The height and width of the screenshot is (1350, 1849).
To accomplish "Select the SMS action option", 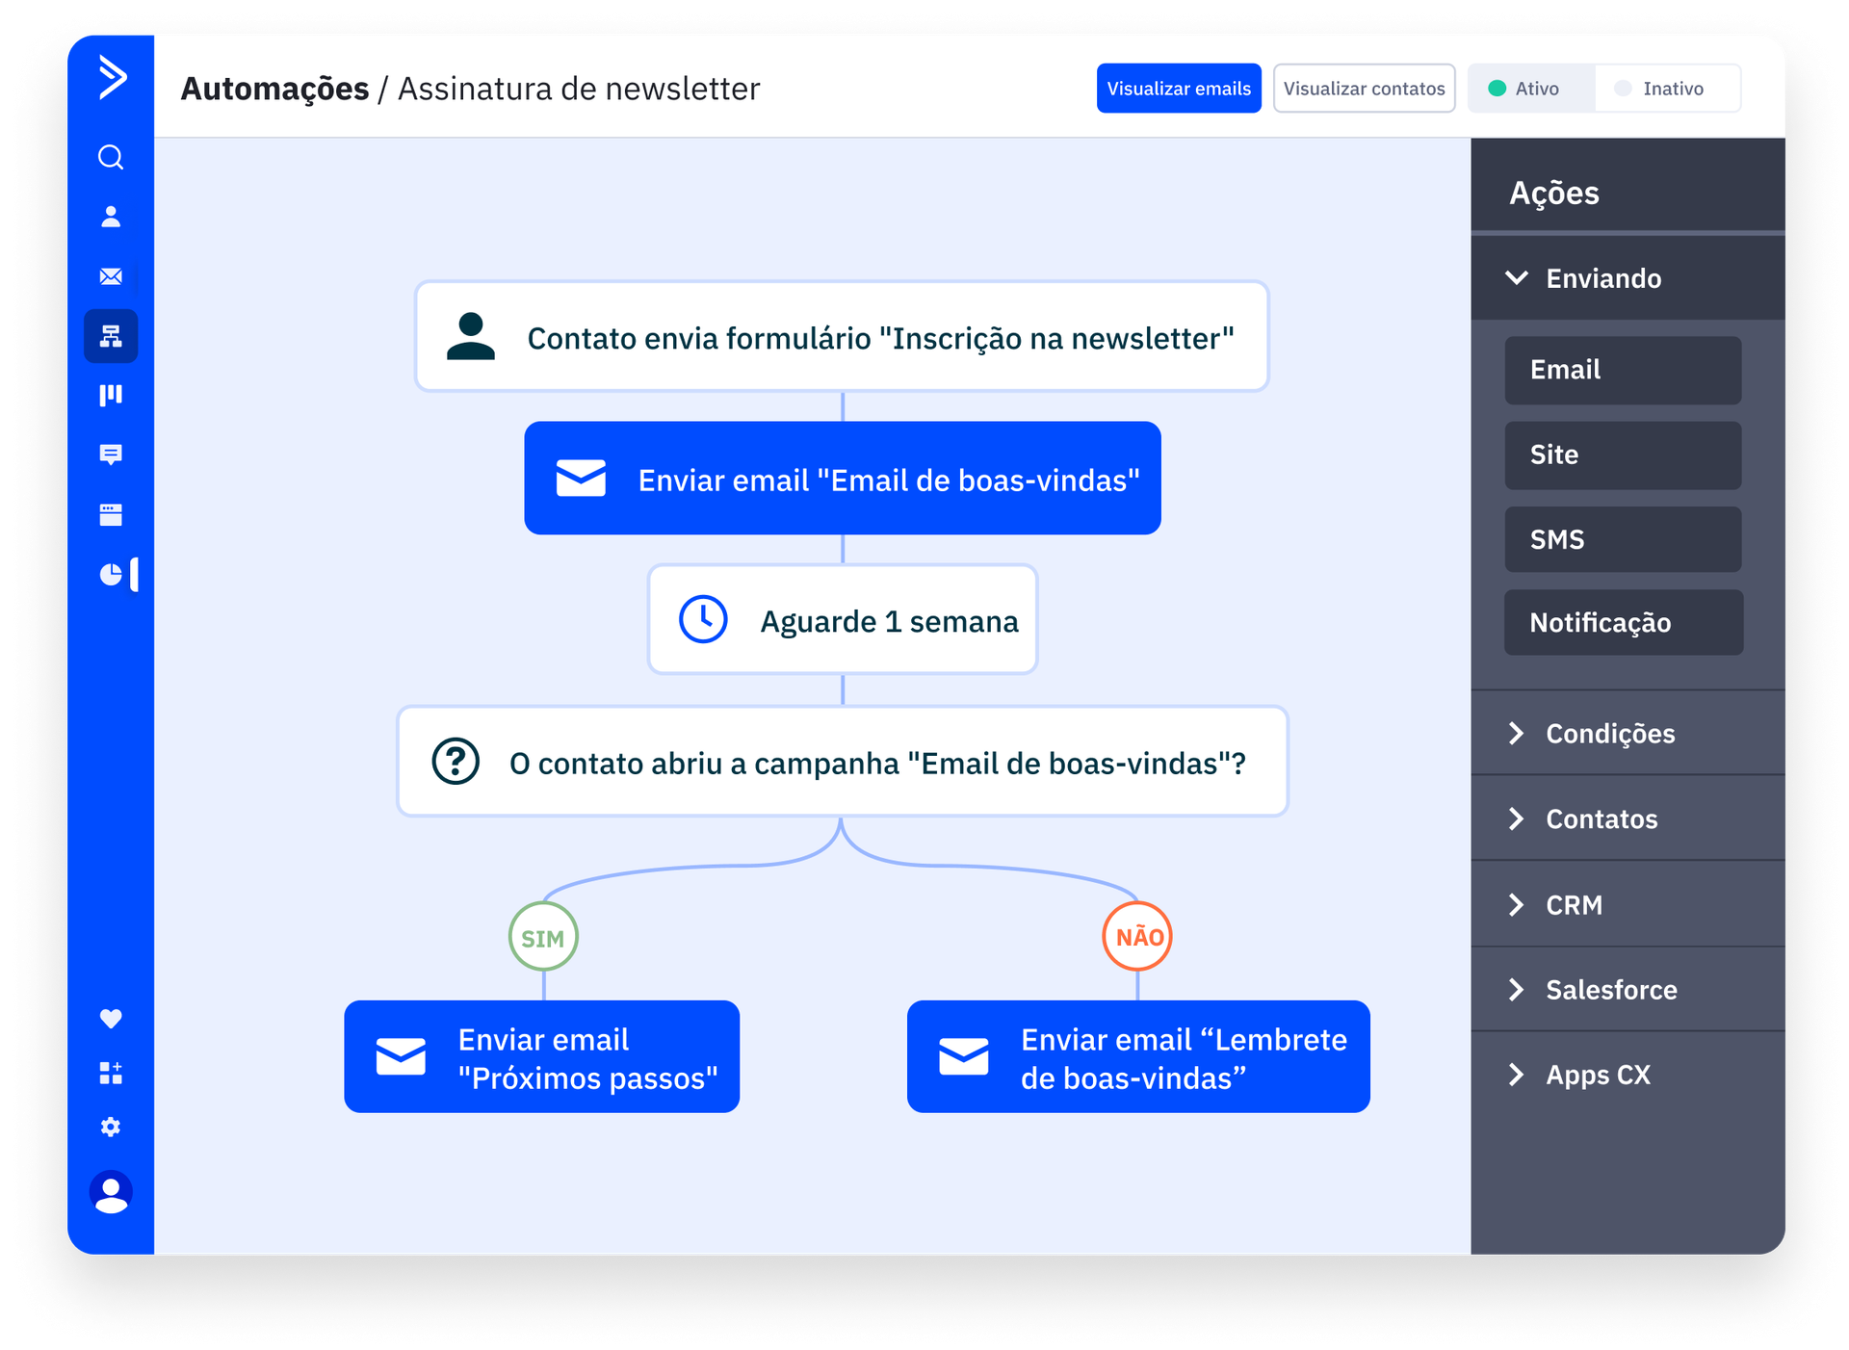I will pyautogui.click(x=1623, y=539).
